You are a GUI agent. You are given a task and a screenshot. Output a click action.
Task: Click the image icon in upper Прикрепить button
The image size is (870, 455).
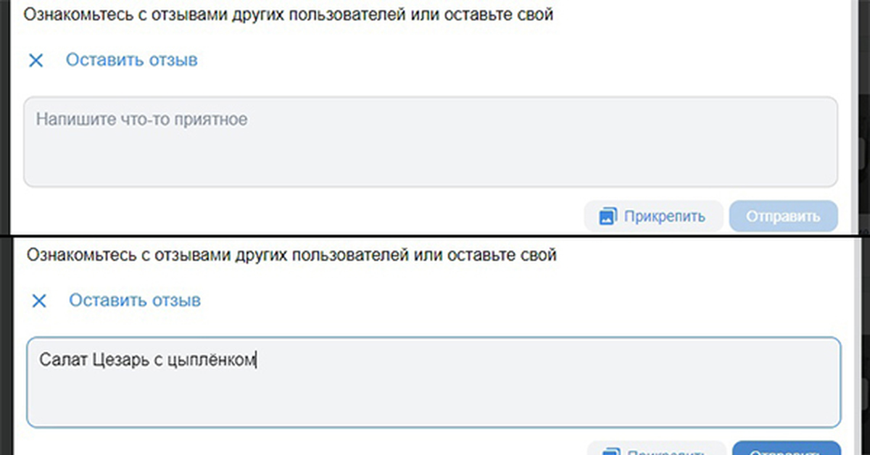608,217
